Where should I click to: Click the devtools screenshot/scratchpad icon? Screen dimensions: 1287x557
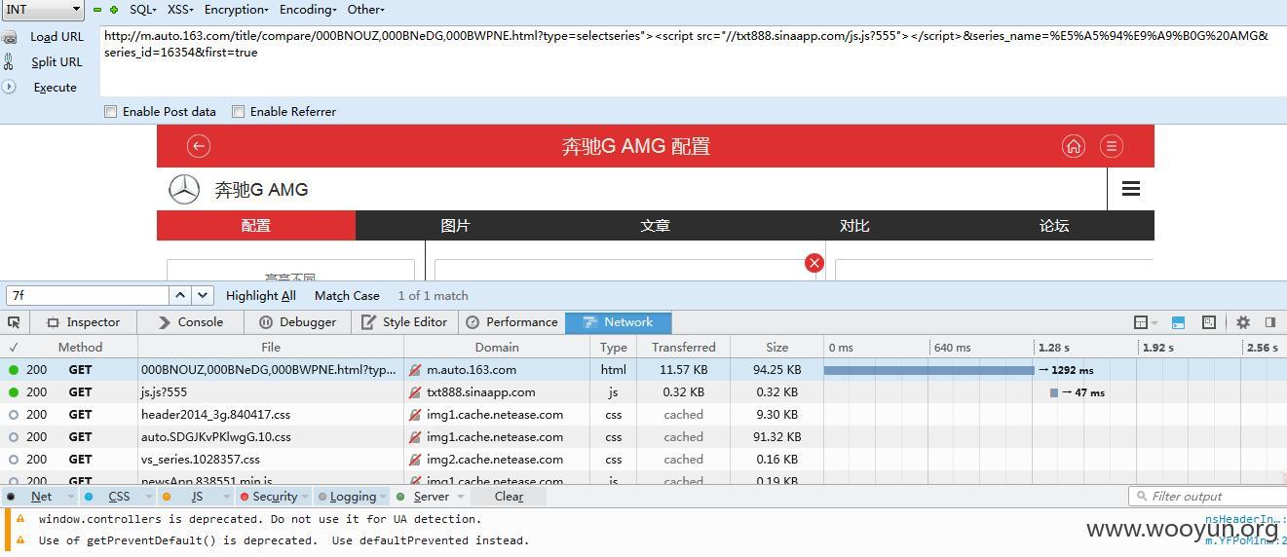pyautogui.click(x=1209, y=322)
